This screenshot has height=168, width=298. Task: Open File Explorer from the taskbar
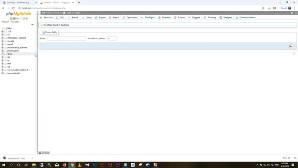[x=34, y=165]
